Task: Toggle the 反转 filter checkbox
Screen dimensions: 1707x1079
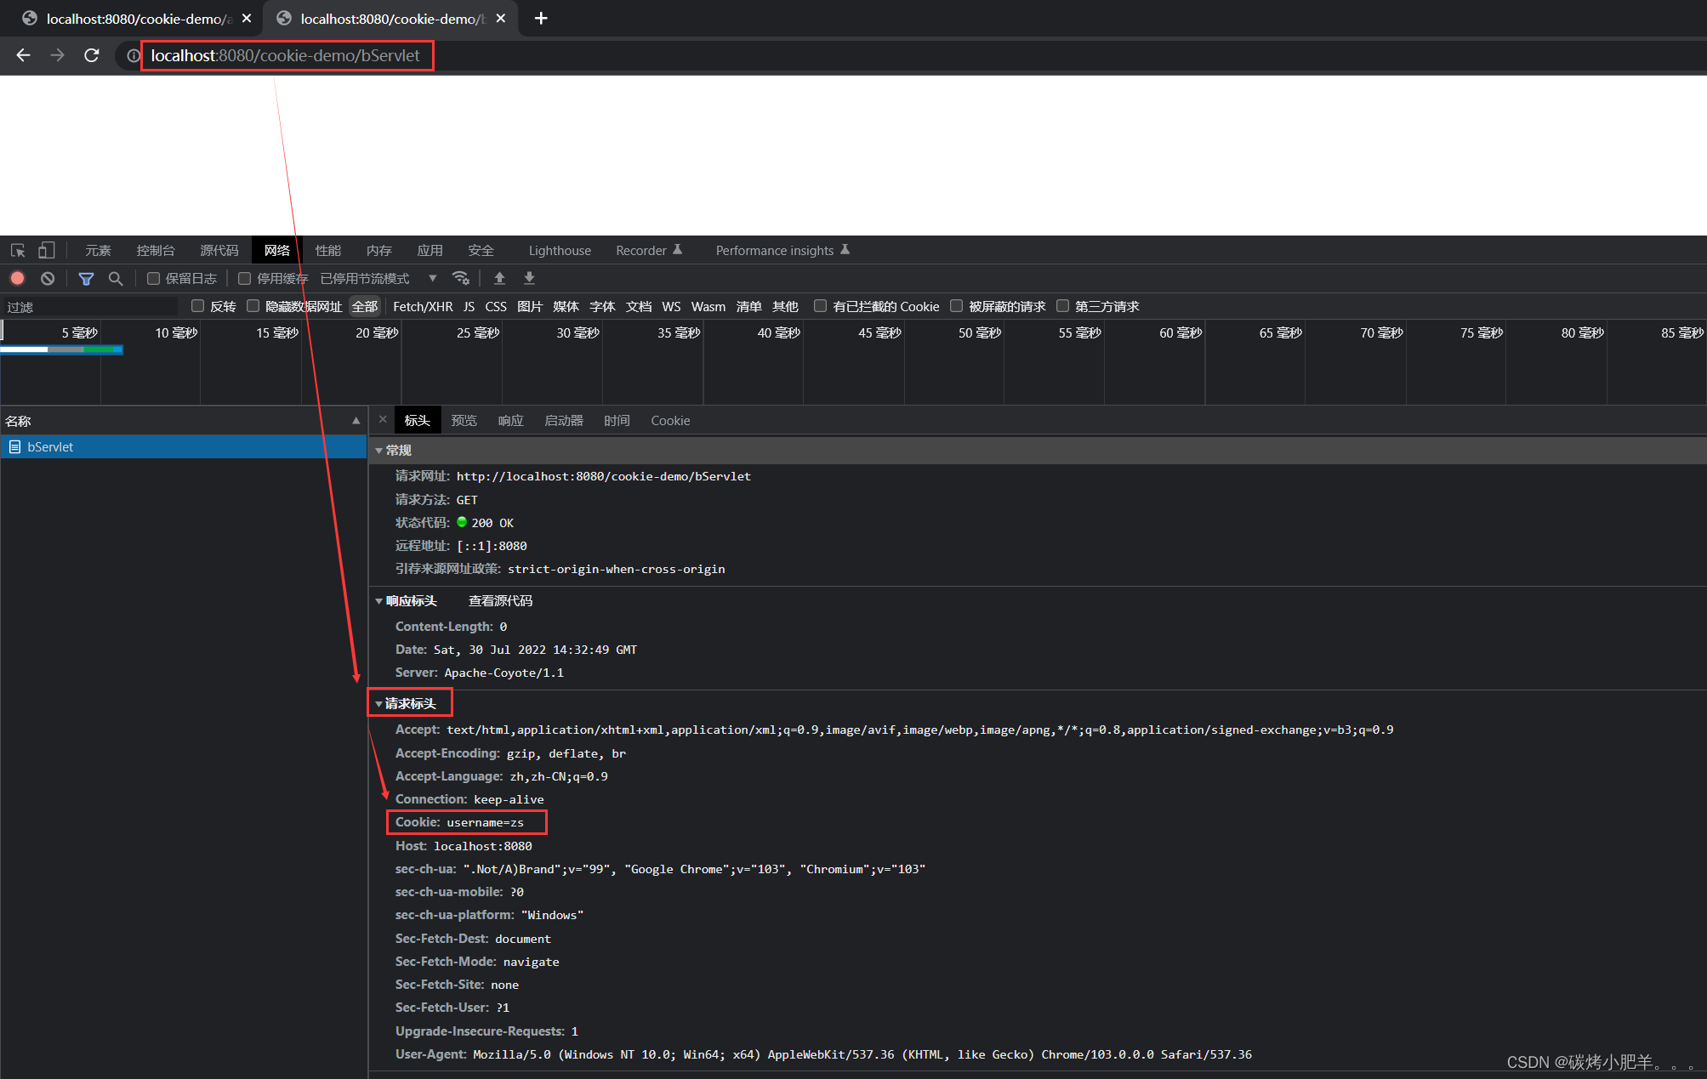Action: (197, 306)
